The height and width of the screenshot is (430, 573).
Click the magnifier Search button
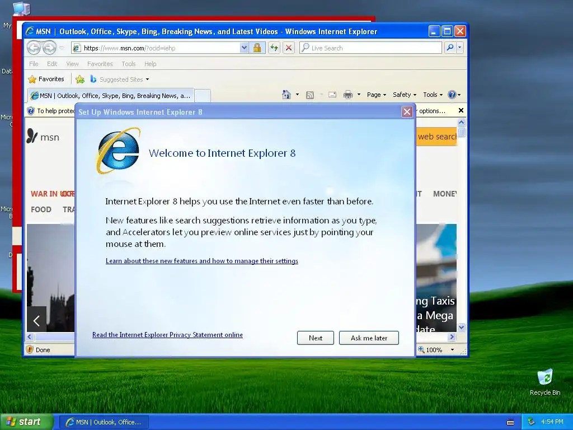[450, 48]
